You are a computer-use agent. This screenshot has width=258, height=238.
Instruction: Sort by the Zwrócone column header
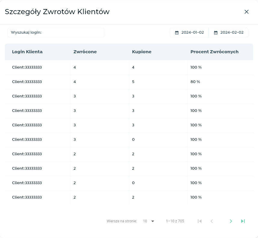pyautogui.click(x=85, y=52)
